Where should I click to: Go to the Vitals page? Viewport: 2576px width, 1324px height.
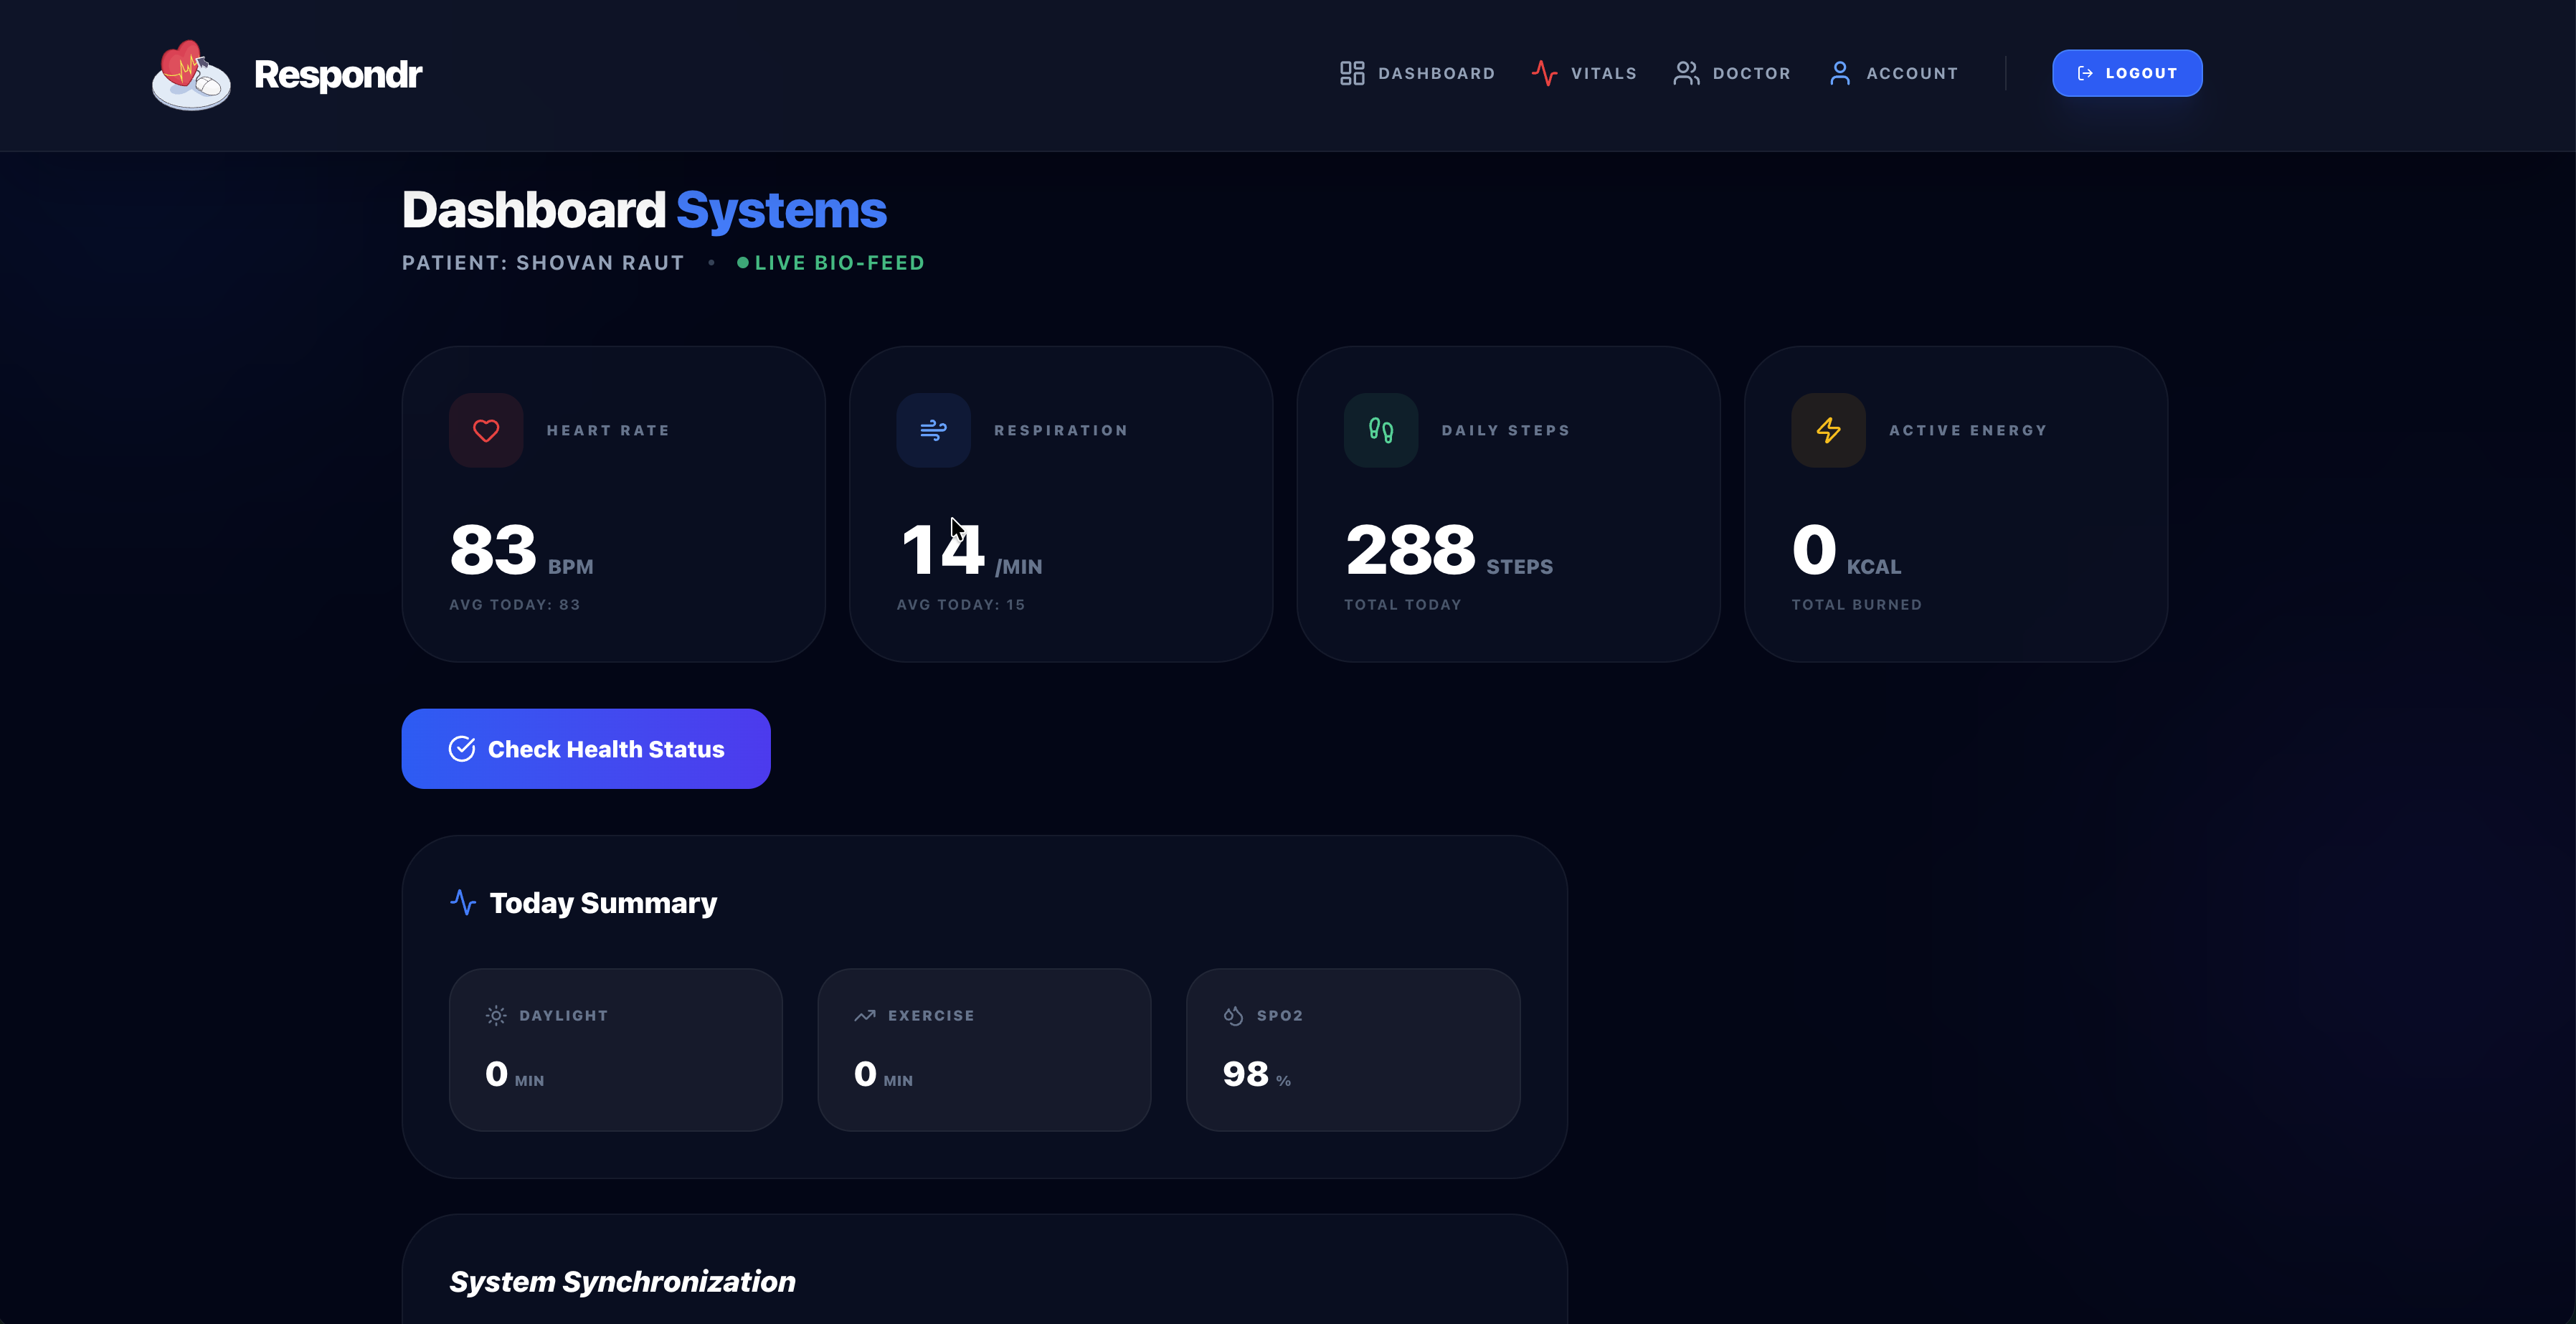(1584, 73)
